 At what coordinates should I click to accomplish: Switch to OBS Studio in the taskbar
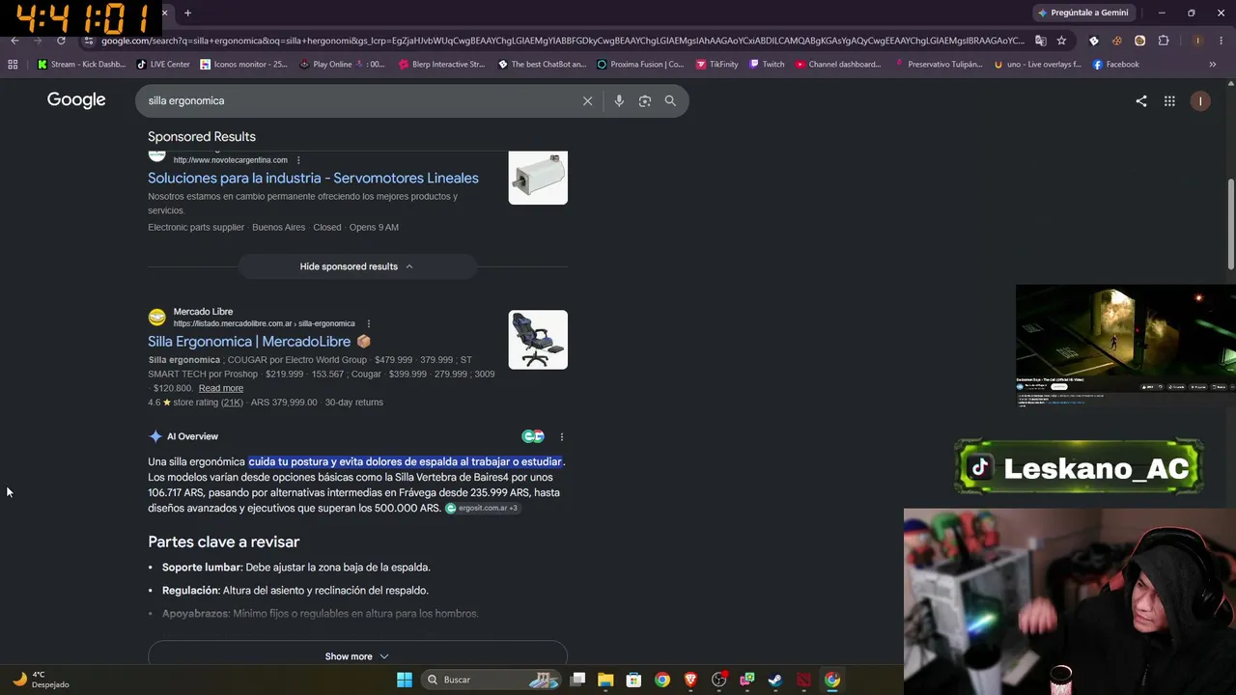(718, 680)
